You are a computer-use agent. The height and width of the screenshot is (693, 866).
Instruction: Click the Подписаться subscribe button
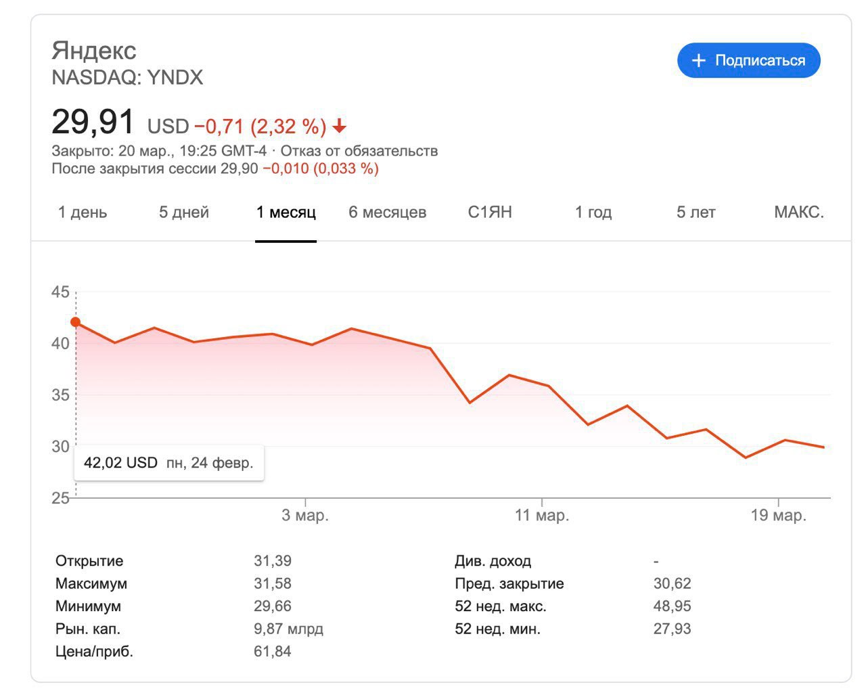tap(748, 60)
